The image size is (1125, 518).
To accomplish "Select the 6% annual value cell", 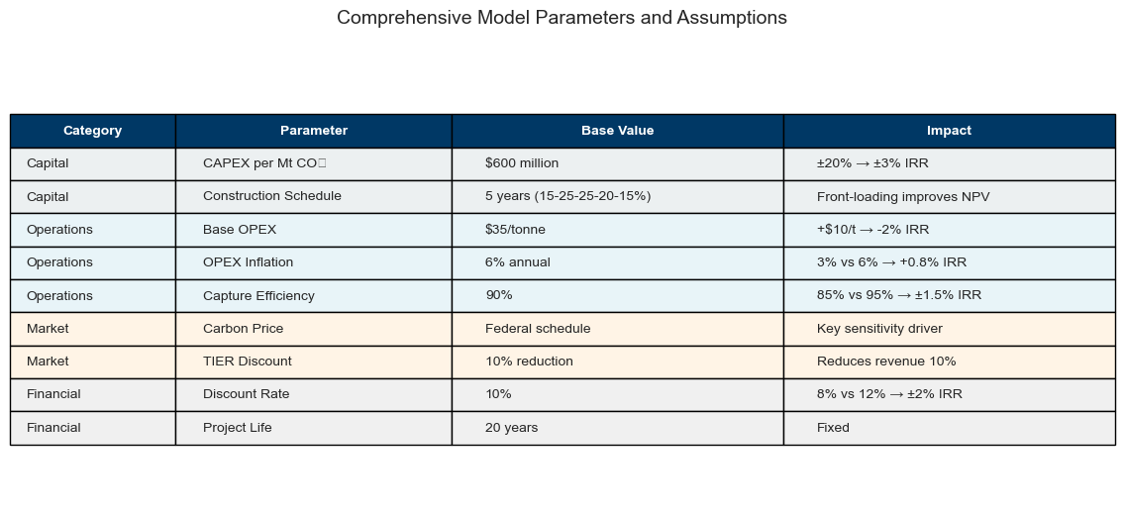I will 517,262.
